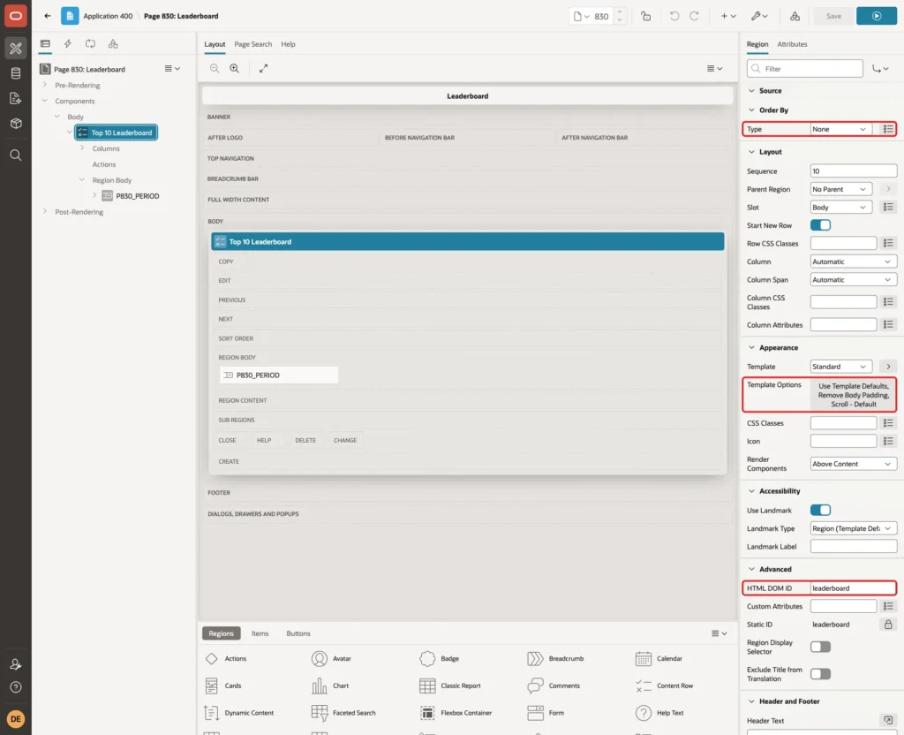Open the Utilities wrench menu

click(759, 16)
